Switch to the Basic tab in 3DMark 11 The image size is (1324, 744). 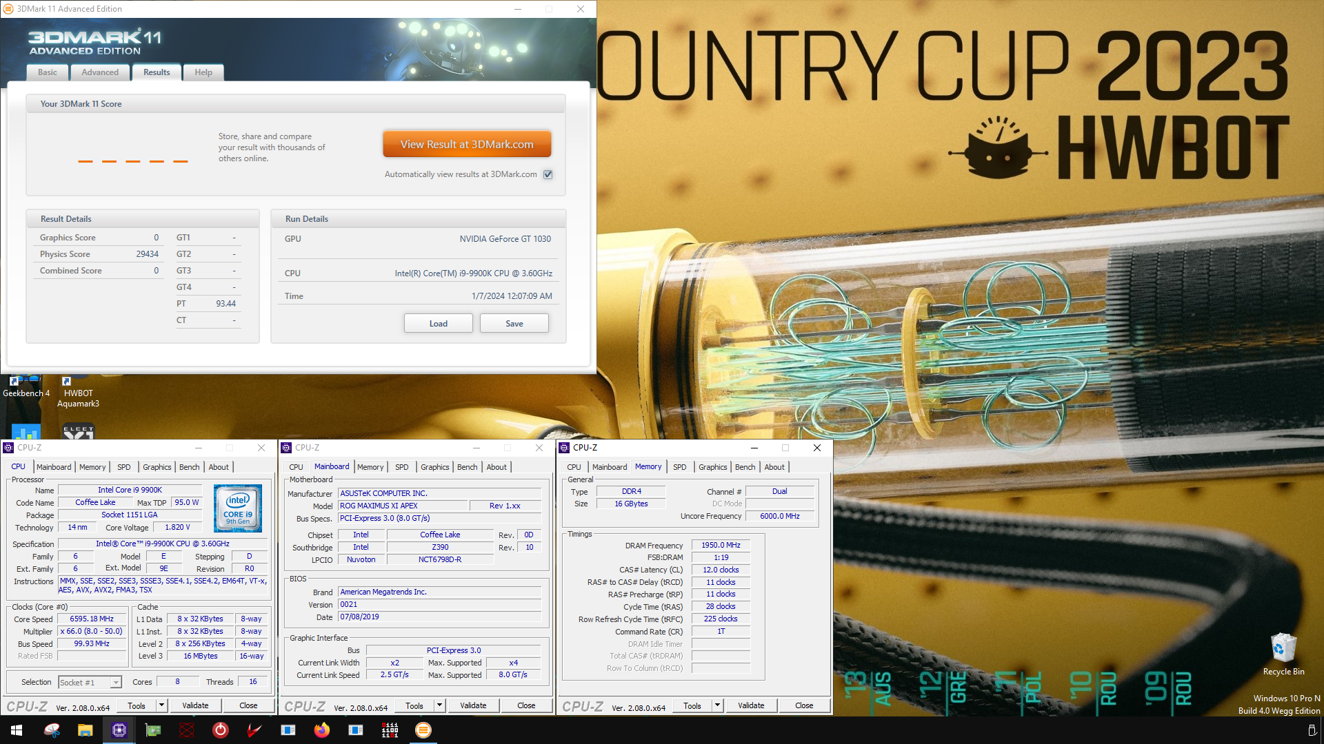(48, 72)
